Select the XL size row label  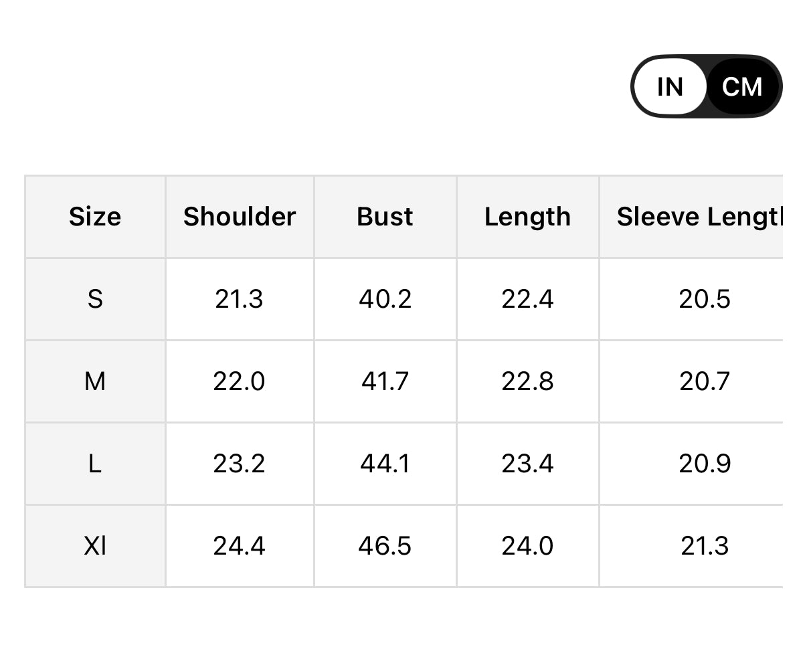pyautogui.click(x=95, y=546)
